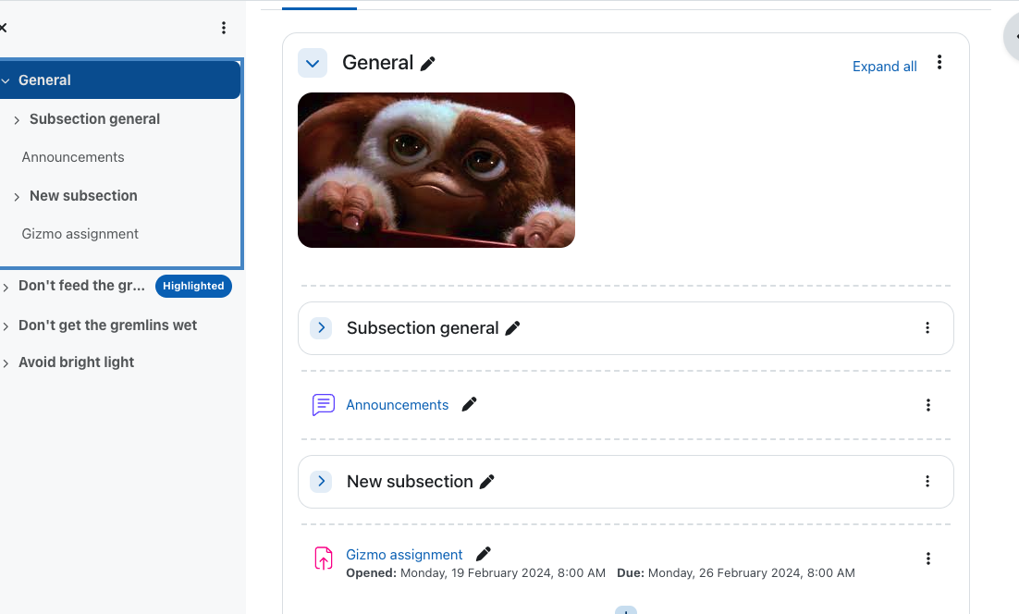
Task: Select Don't get the gremlins wet section
Action: pyautogui.click(x=107, y=325)
